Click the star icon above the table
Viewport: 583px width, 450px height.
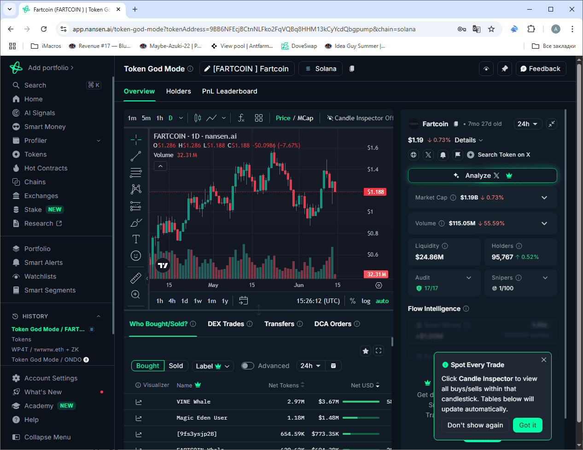coord(366,351)
